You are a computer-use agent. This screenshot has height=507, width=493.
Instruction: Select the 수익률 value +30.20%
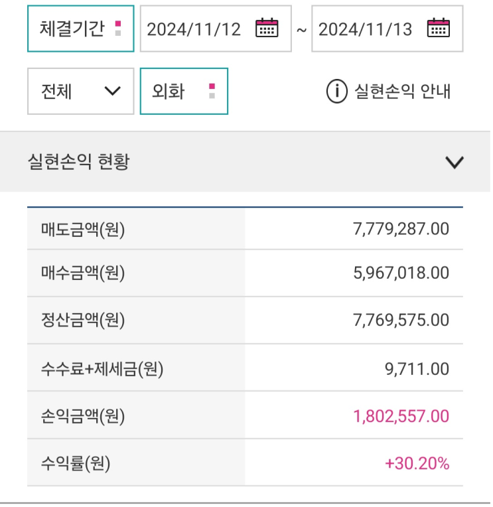tap(419, 465)
